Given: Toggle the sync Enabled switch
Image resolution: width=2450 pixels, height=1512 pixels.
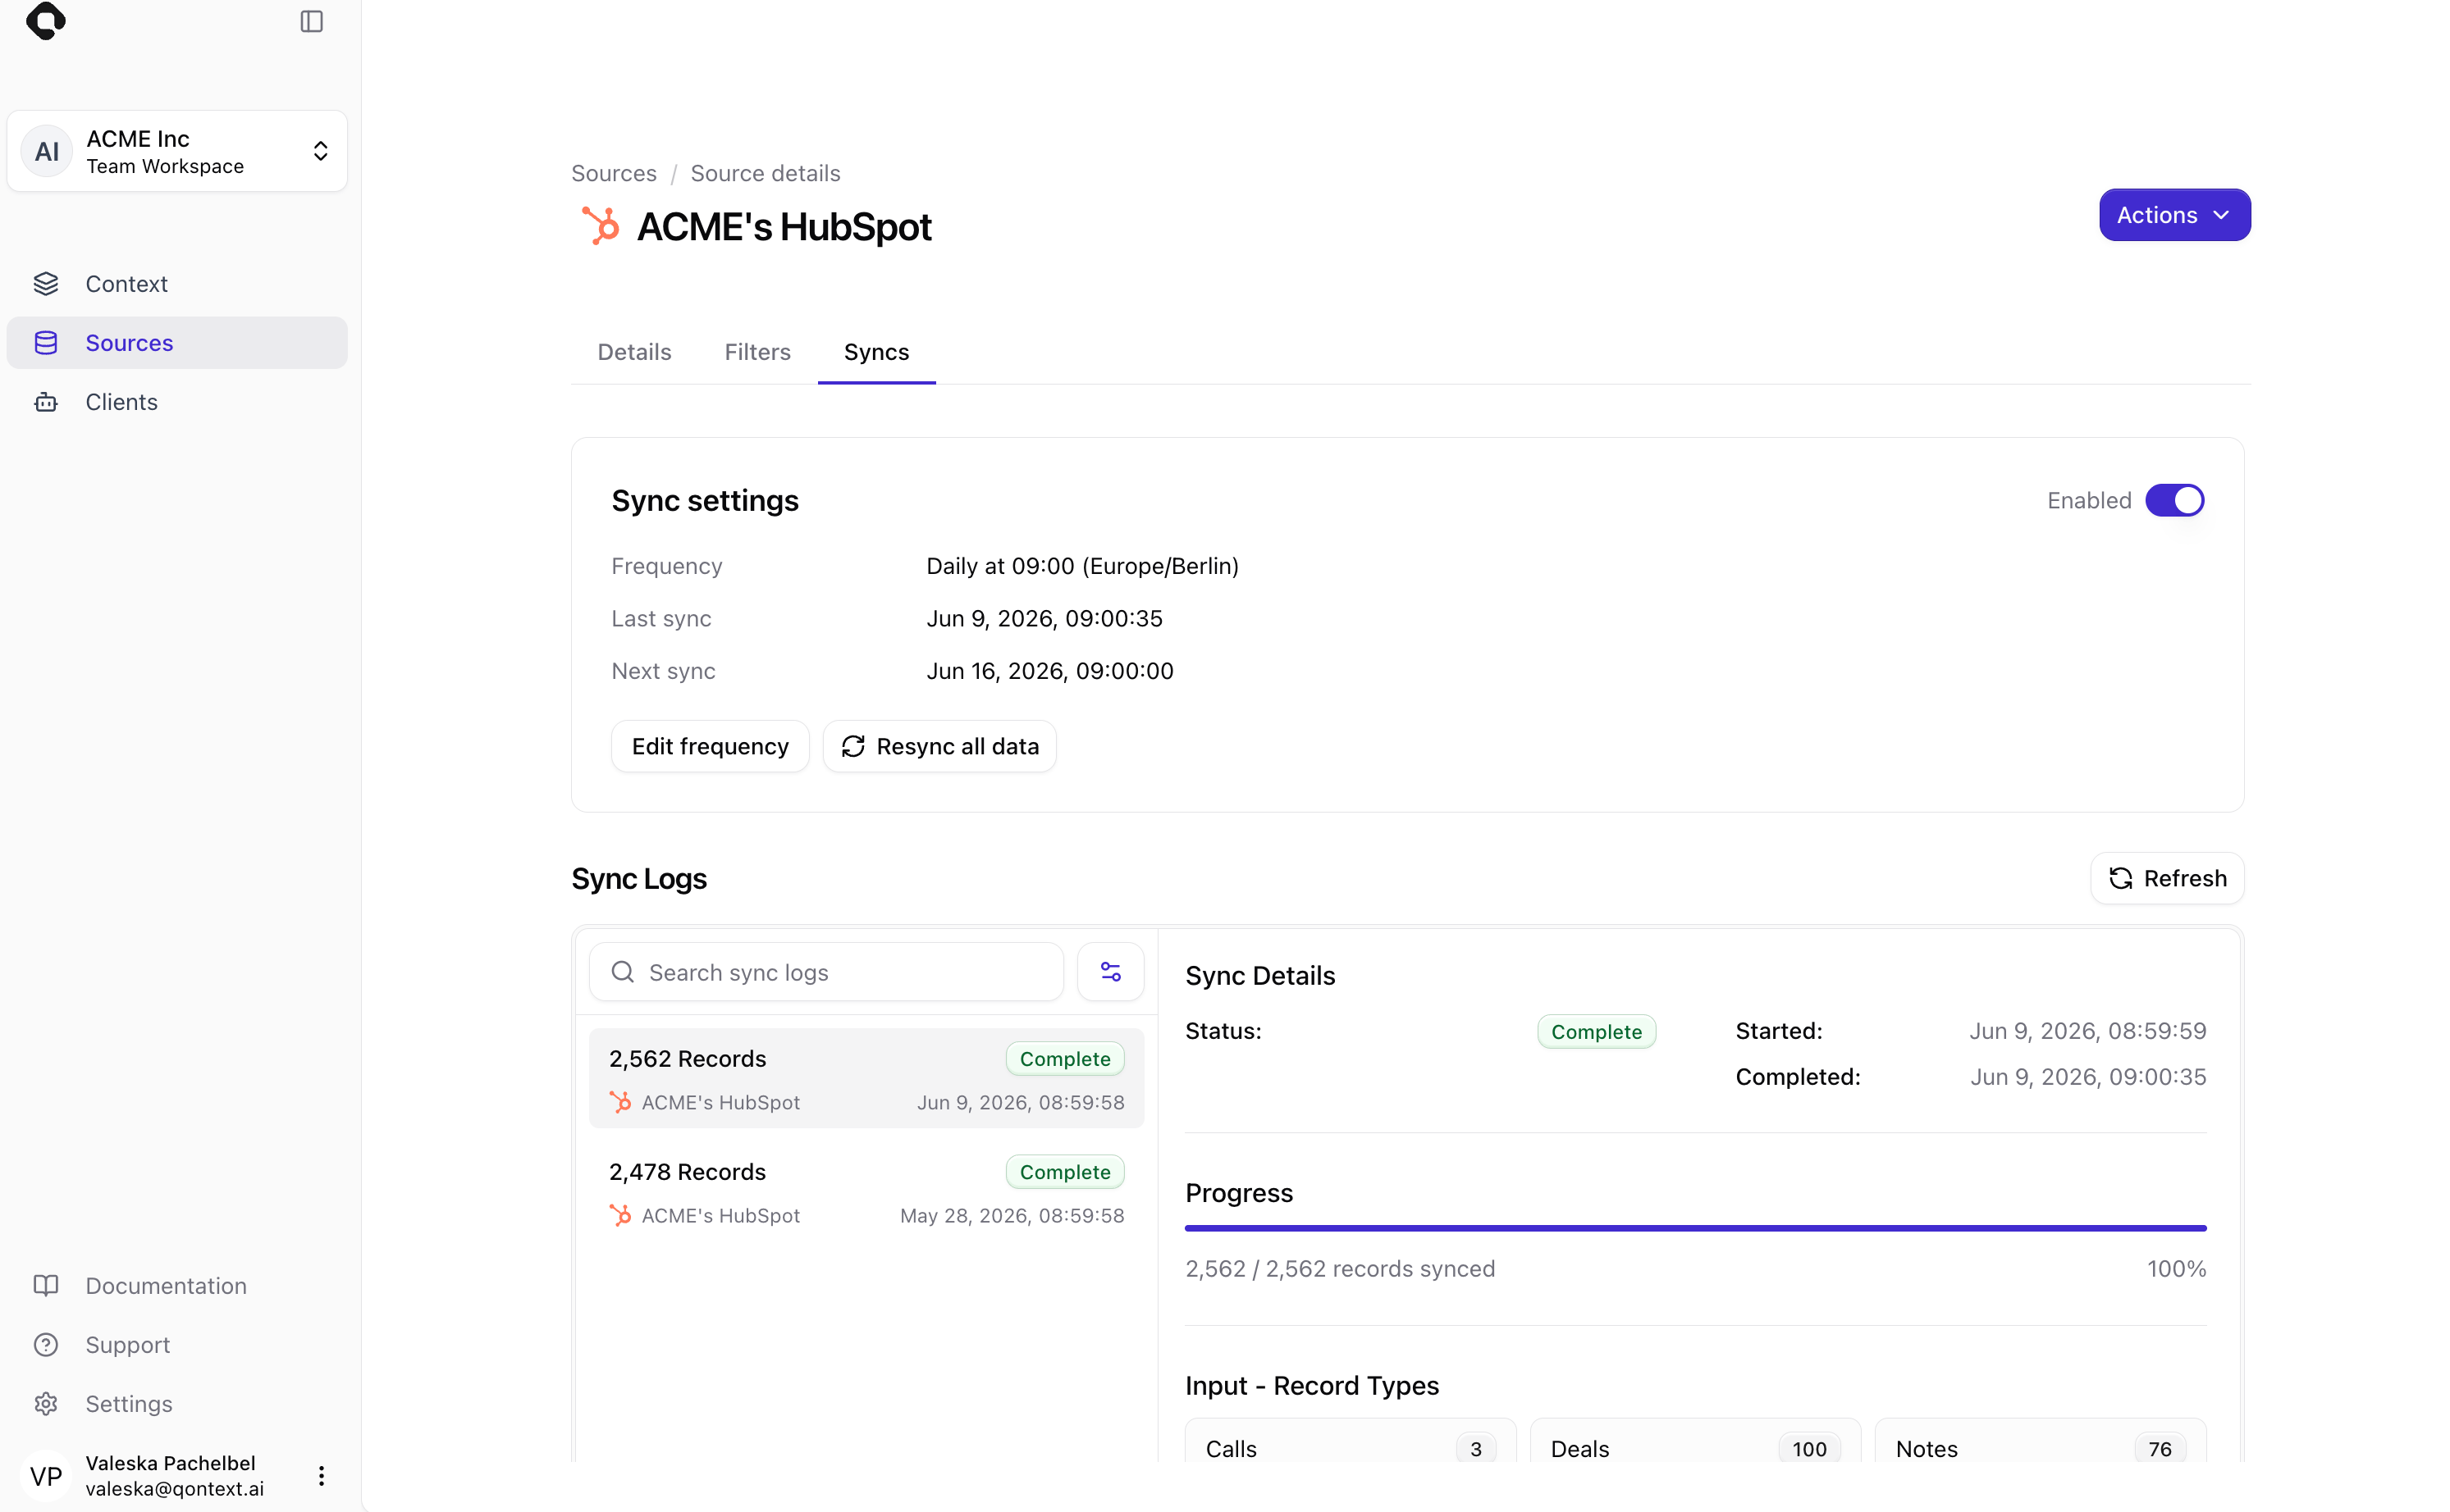Looking at the screenshot, I should click(2175, 501).
